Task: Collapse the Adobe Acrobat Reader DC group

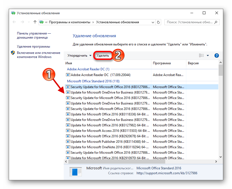Action: (x=88, y=69)
